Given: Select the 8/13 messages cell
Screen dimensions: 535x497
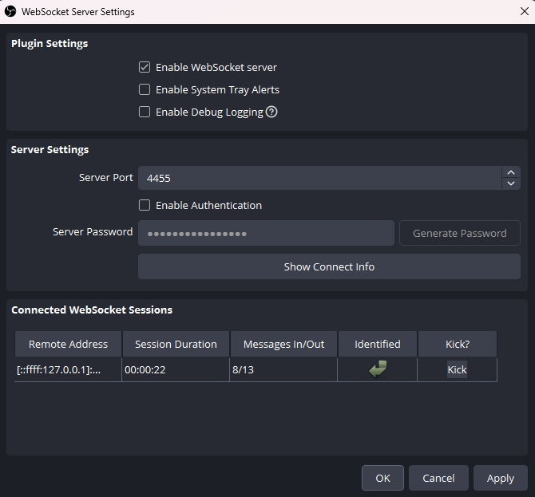Looking at the screenshot, I should click(283, 369).
